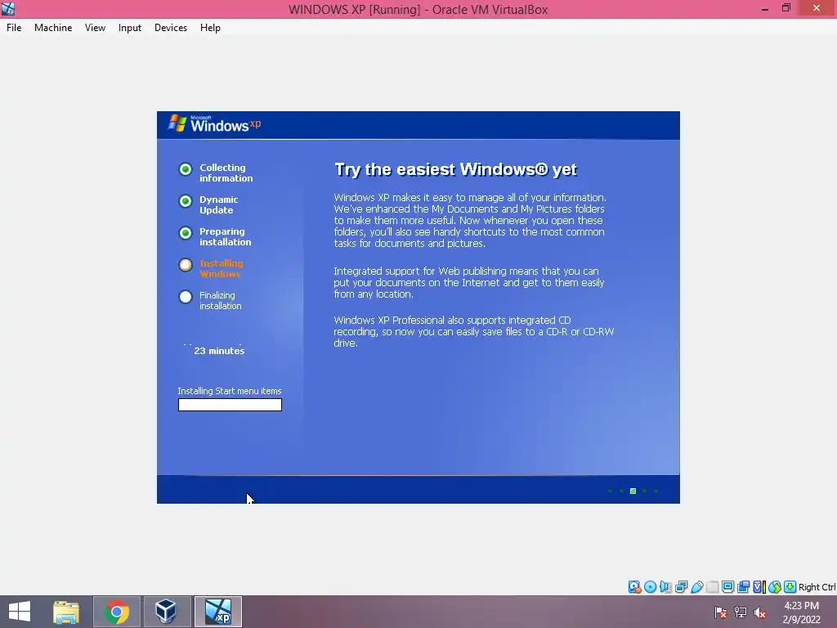Click the muted volume tray icon

click(x=760, y=612)
